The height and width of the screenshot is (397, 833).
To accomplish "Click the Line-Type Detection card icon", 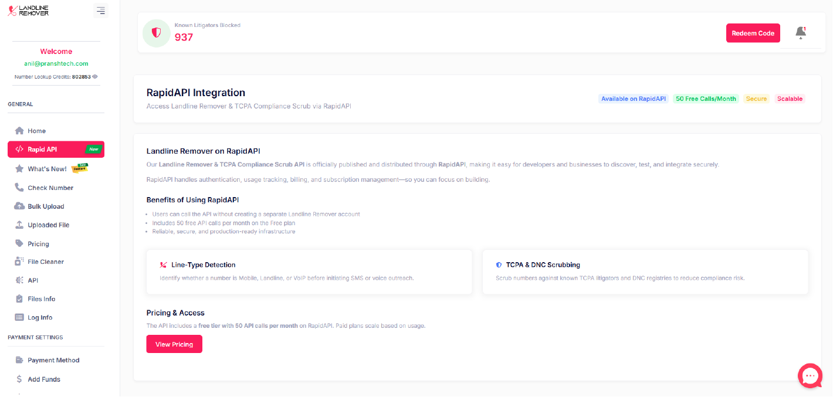I will 163,265.
